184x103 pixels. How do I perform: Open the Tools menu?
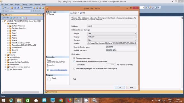point(31,5)
